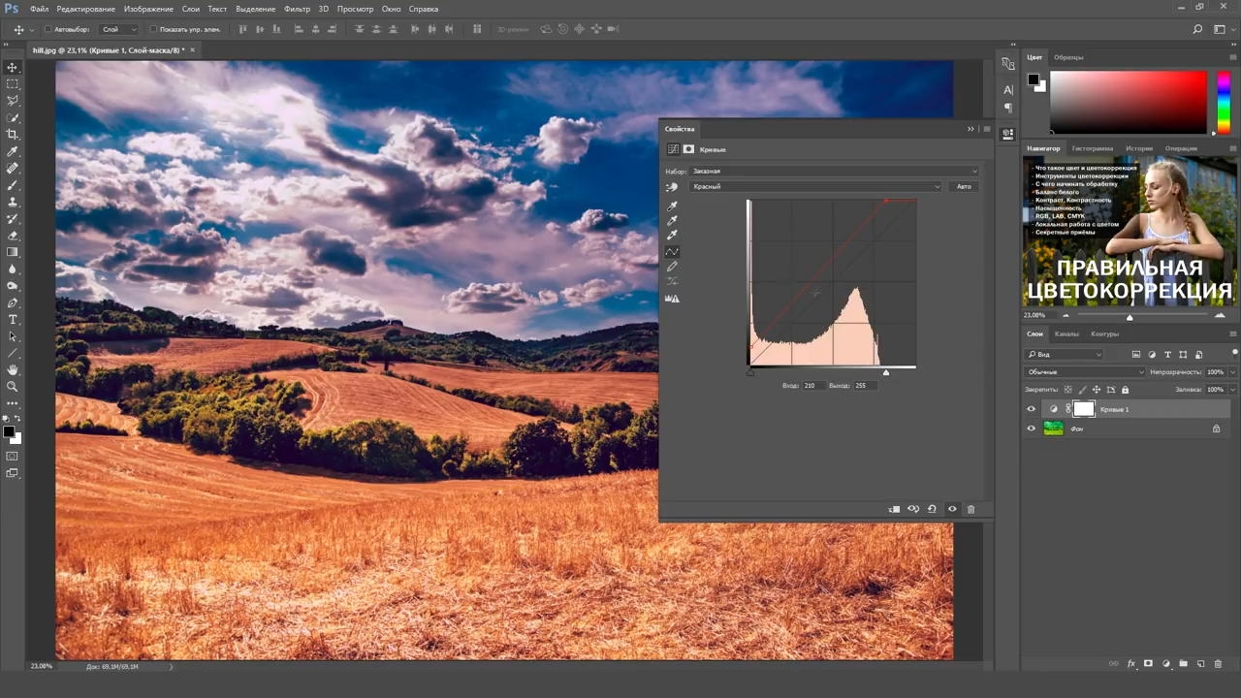Reset the Curves adjustment to defaults
The image size is (1241, 698).
click(x=932, y=509)
